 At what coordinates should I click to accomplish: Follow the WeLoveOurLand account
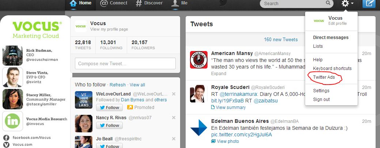pos(110,108)
